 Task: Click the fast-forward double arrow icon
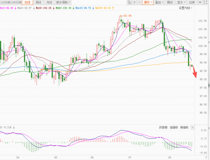tap(200, 2)
